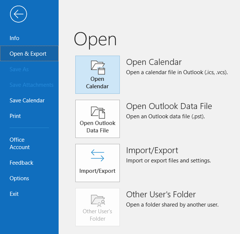Click the Open Calendar tile button
The width and height of the screenshot is (240, 234).
pyautogui.click(x=98, y=75)
